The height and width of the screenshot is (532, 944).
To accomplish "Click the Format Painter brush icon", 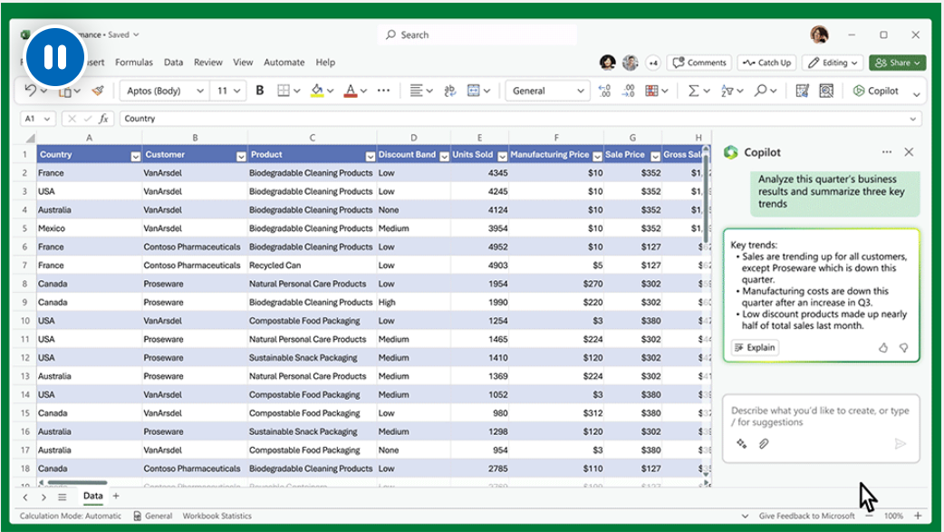I will (x=98, y=91).
